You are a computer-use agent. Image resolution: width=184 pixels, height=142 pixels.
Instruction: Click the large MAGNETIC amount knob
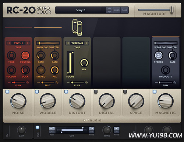[166, 101]
